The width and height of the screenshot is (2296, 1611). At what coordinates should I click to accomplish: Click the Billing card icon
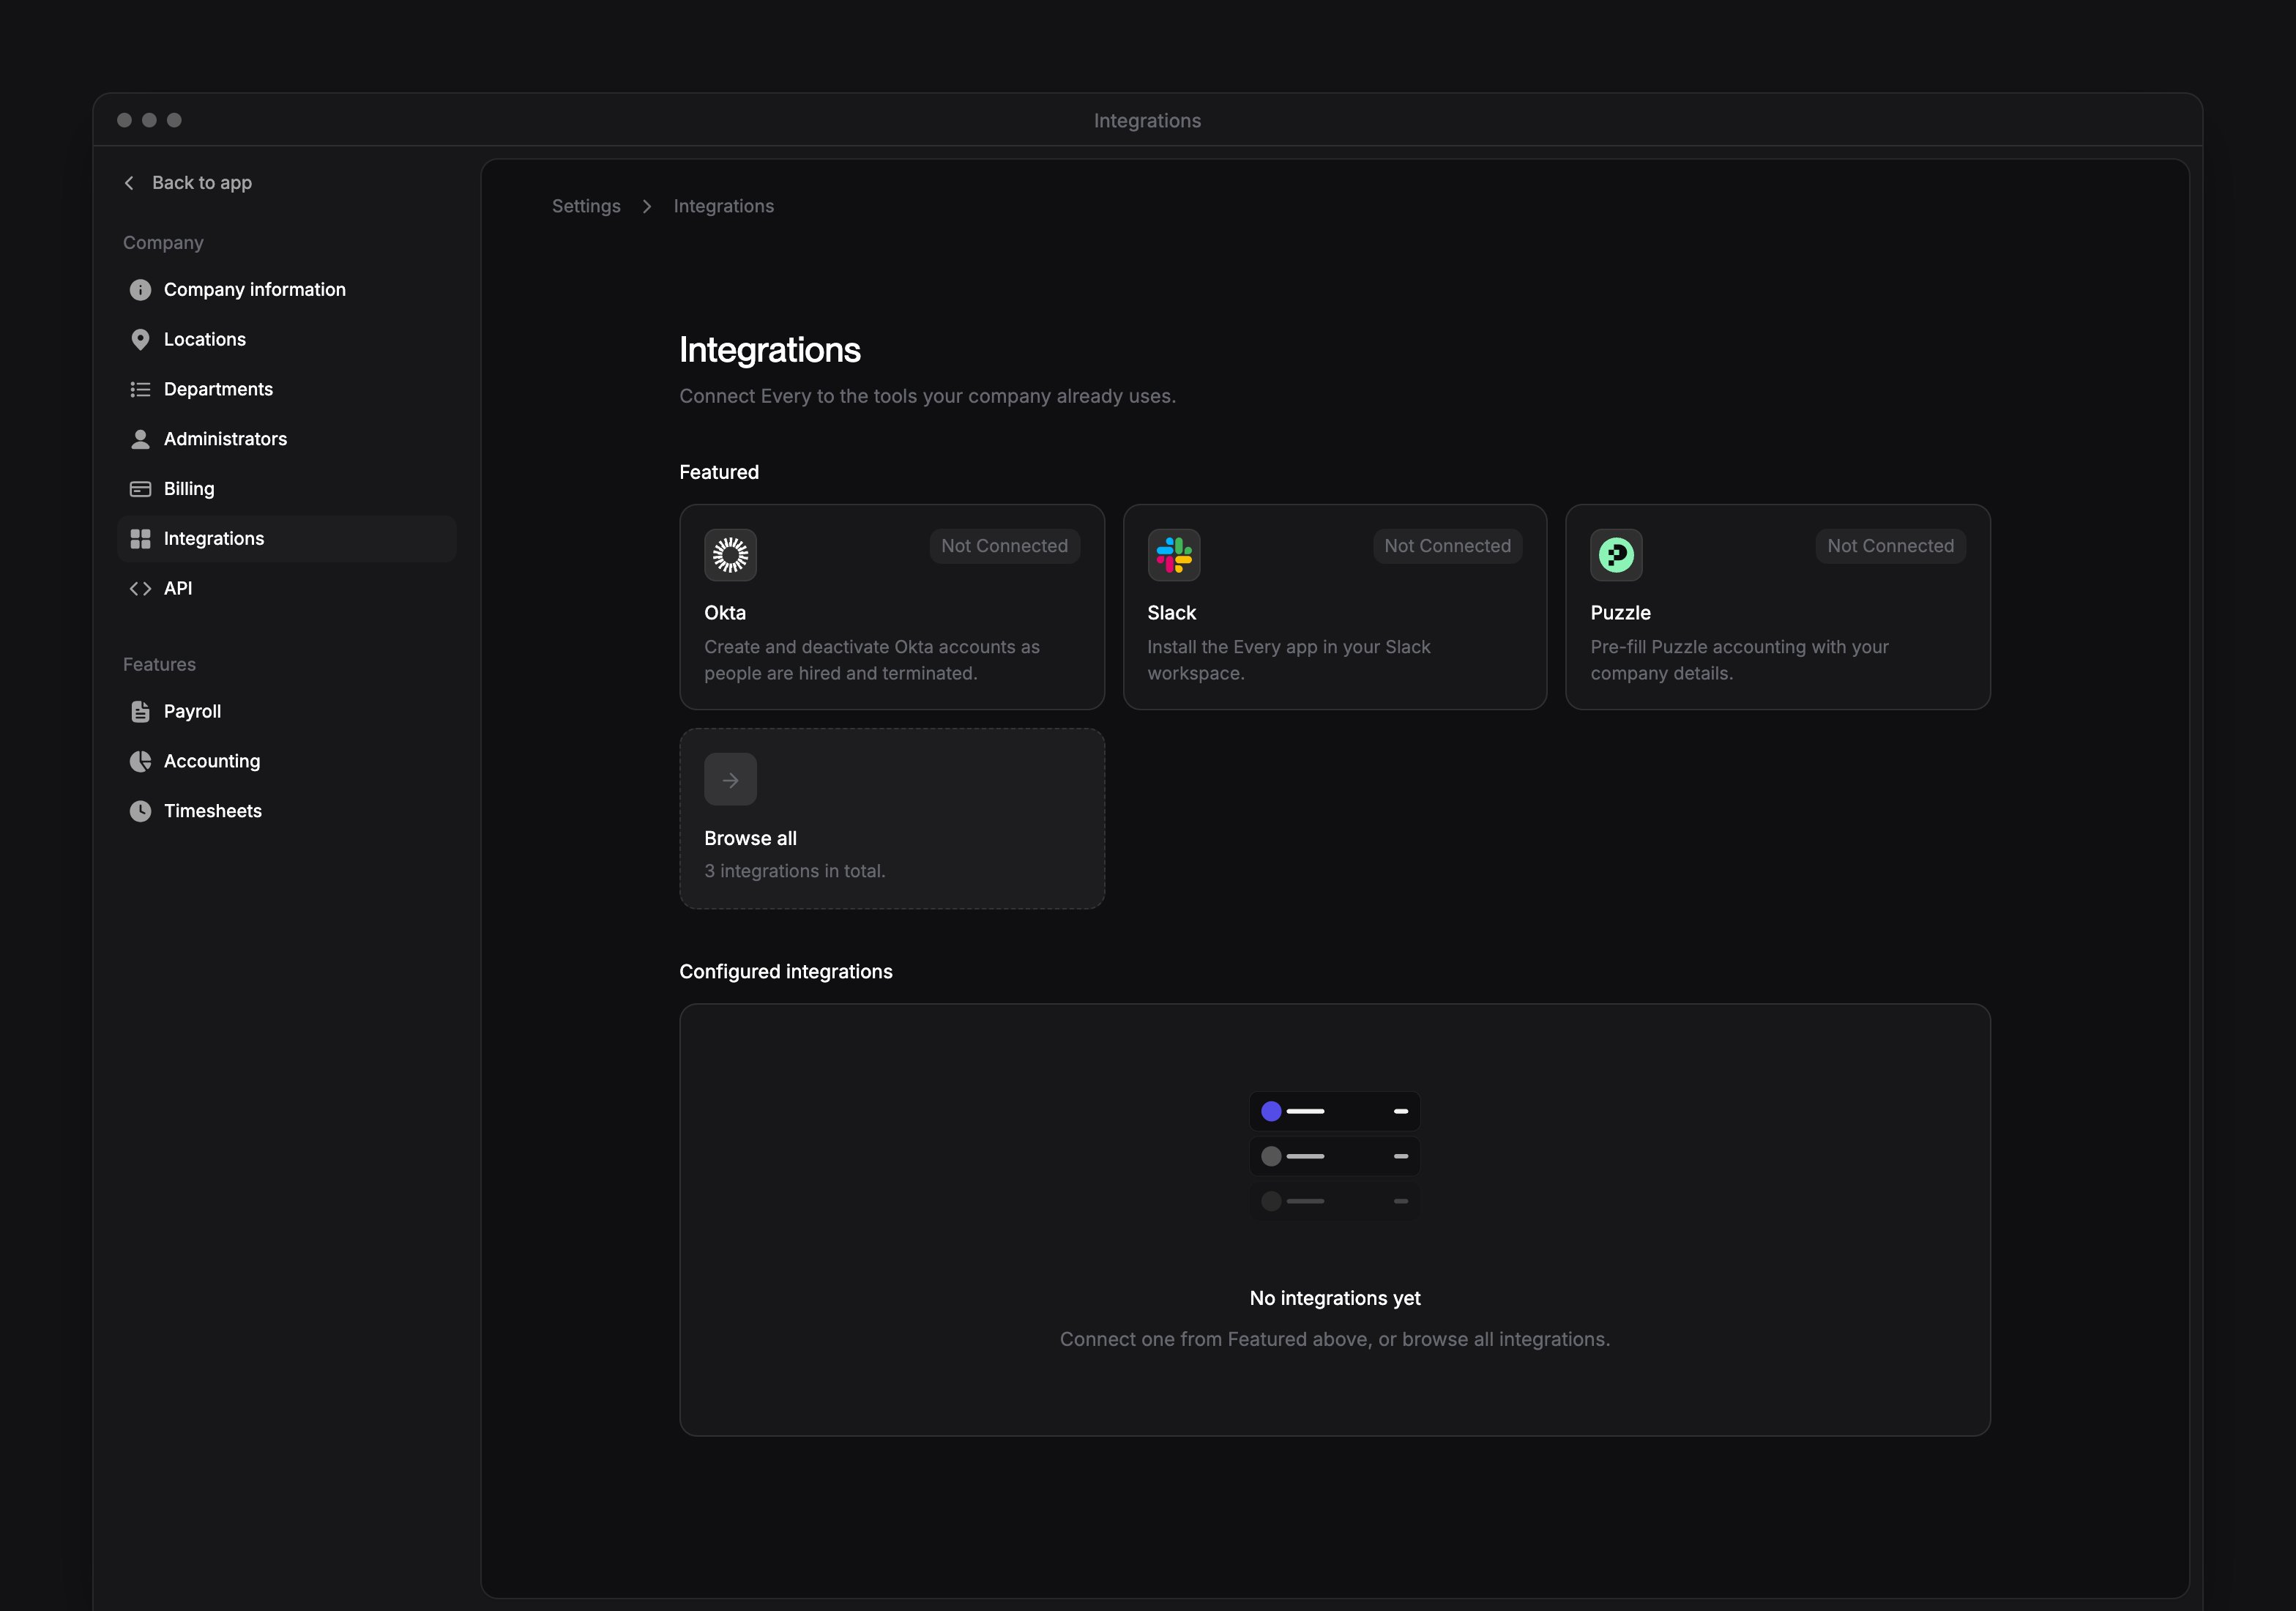coord(140,489)
